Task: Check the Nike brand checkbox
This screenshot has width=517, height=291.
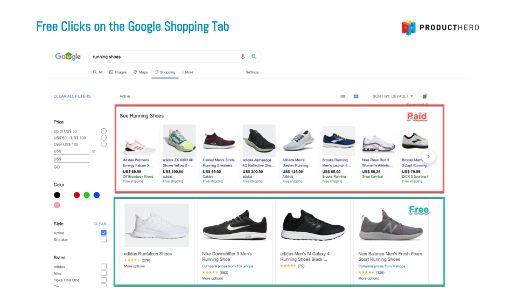Action: tap(103, 273)
